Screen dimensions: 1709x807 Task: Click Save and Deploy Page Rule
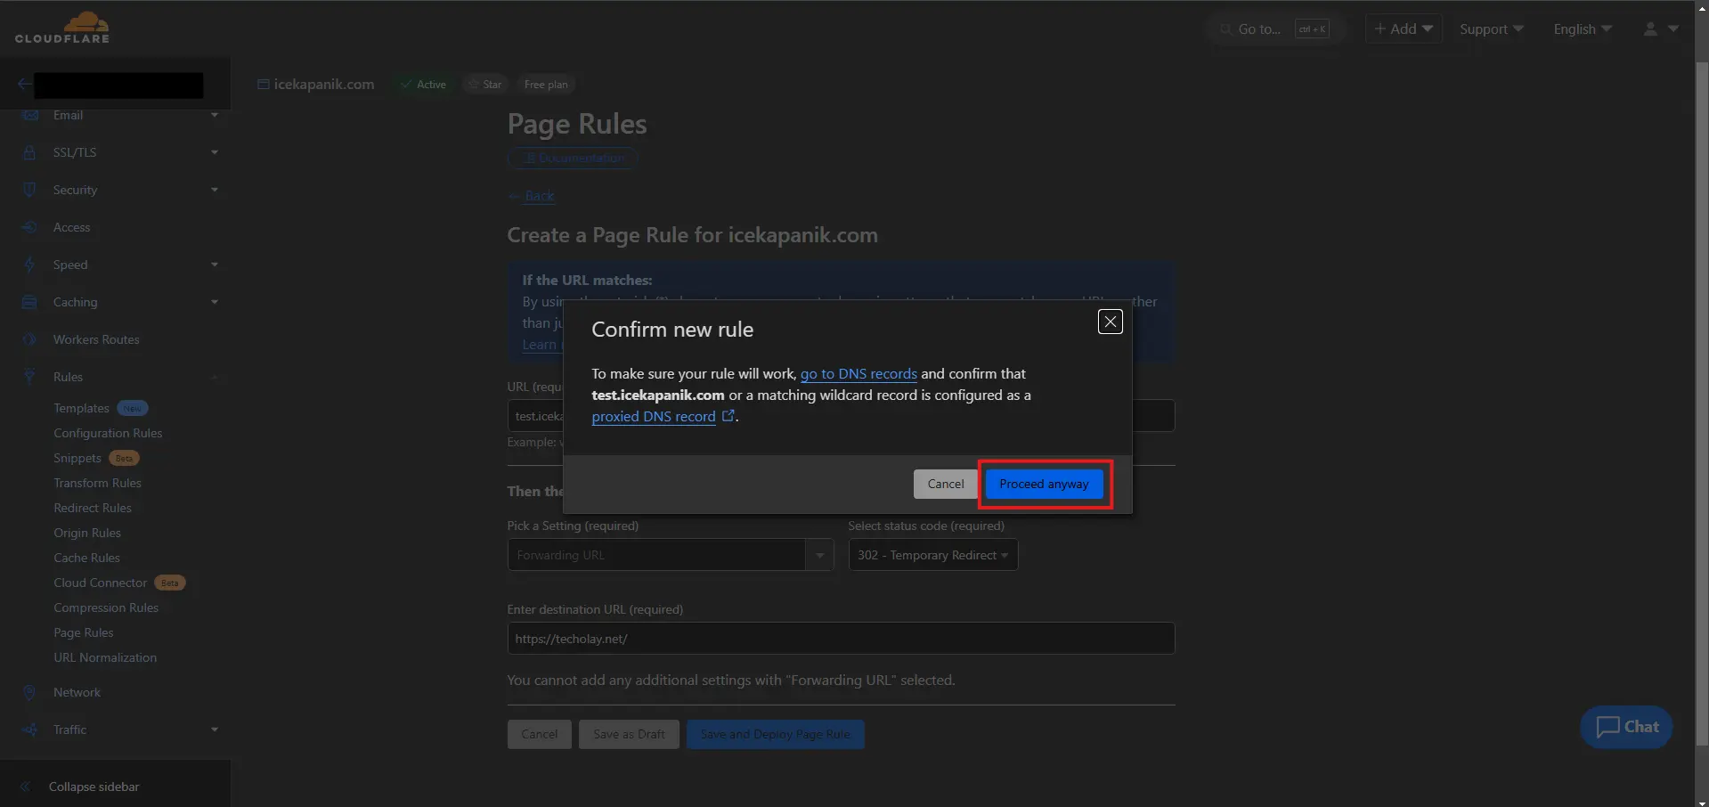(x=775, y=734)
